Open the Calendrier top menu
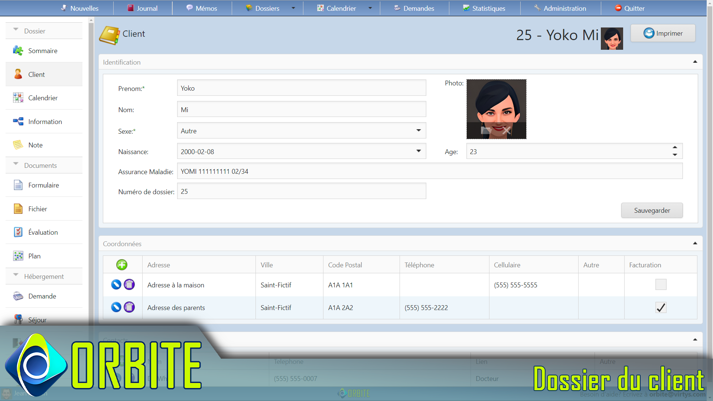This screenshot has width=713, height=401. pos(337,8)
